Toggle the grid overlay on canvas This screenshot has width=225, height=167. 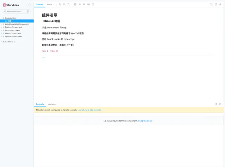(x=80, y=5)
